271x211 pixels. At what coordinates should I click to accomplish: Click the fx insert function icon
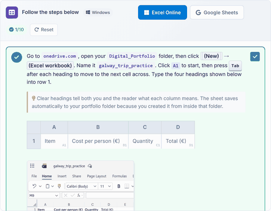click(x=79, y=195)
